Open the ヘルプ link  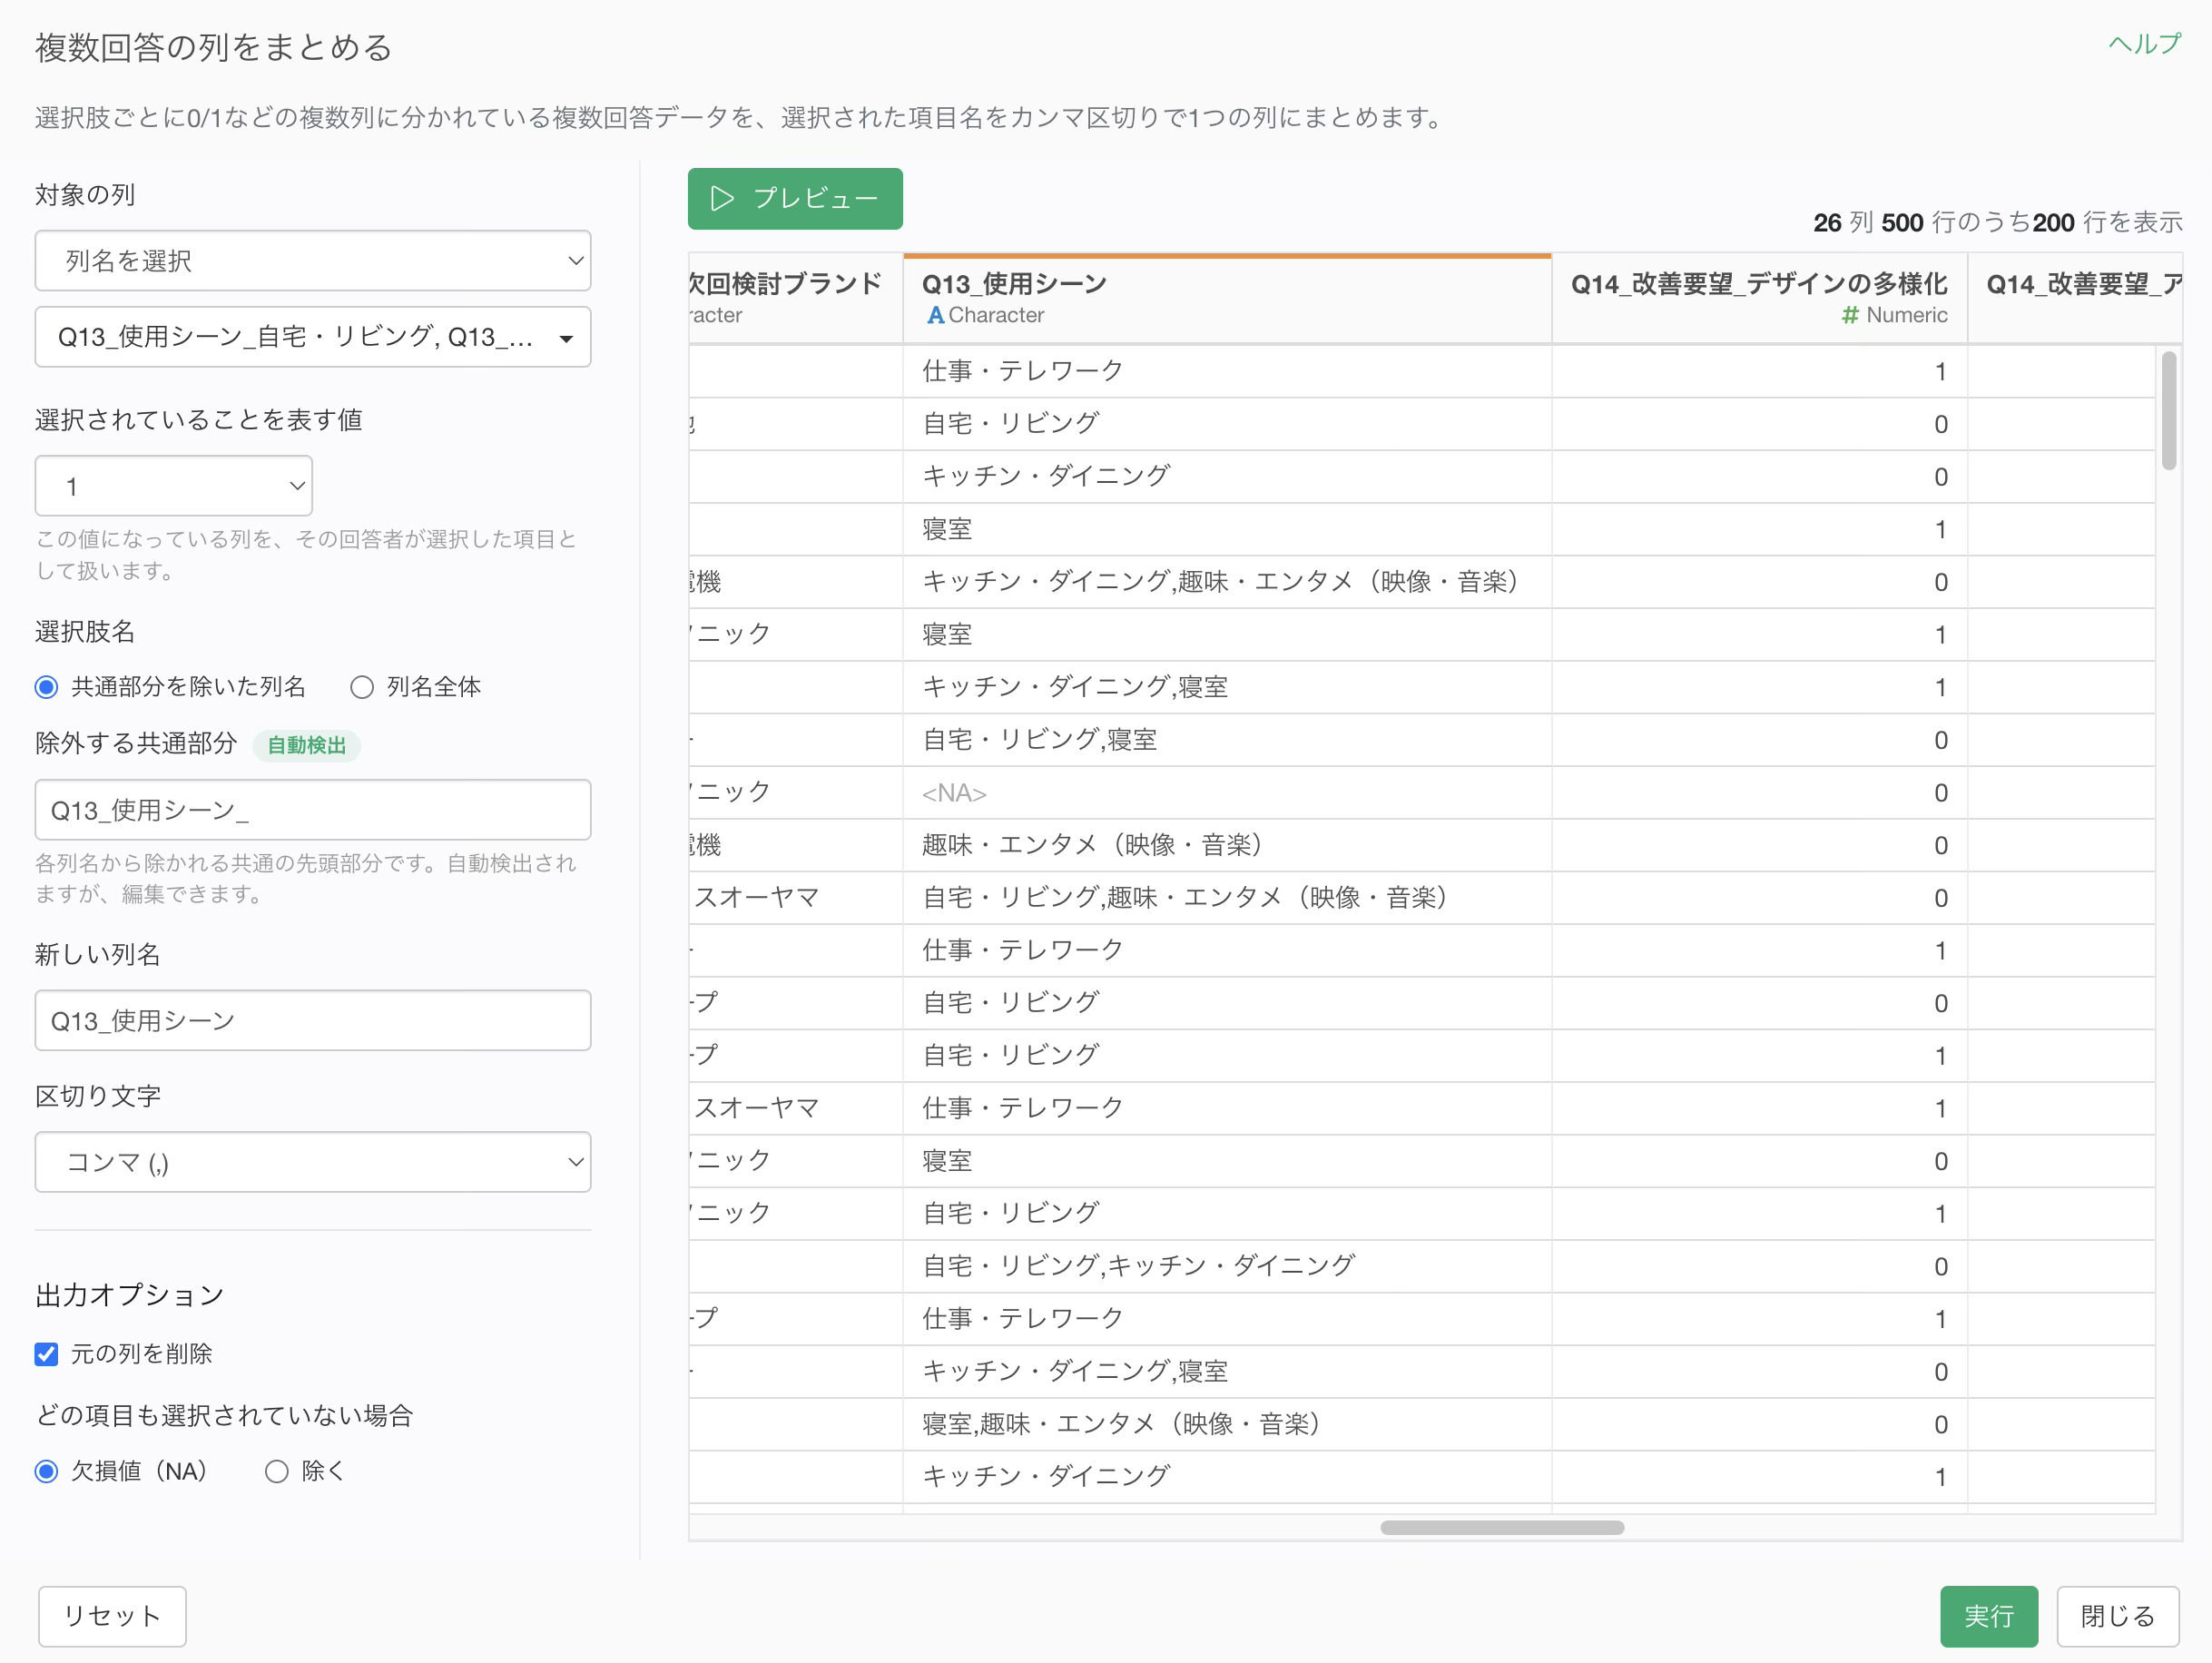tap(2144, 44)
